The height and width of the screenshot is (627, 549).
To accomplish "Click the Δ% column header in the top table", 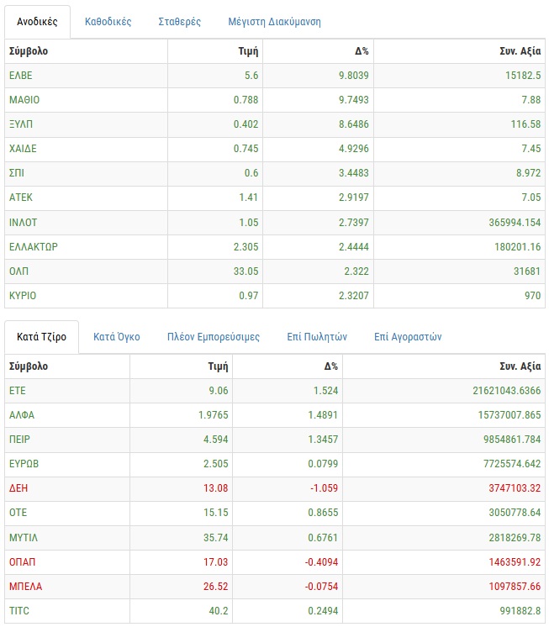I will point(362,51).
